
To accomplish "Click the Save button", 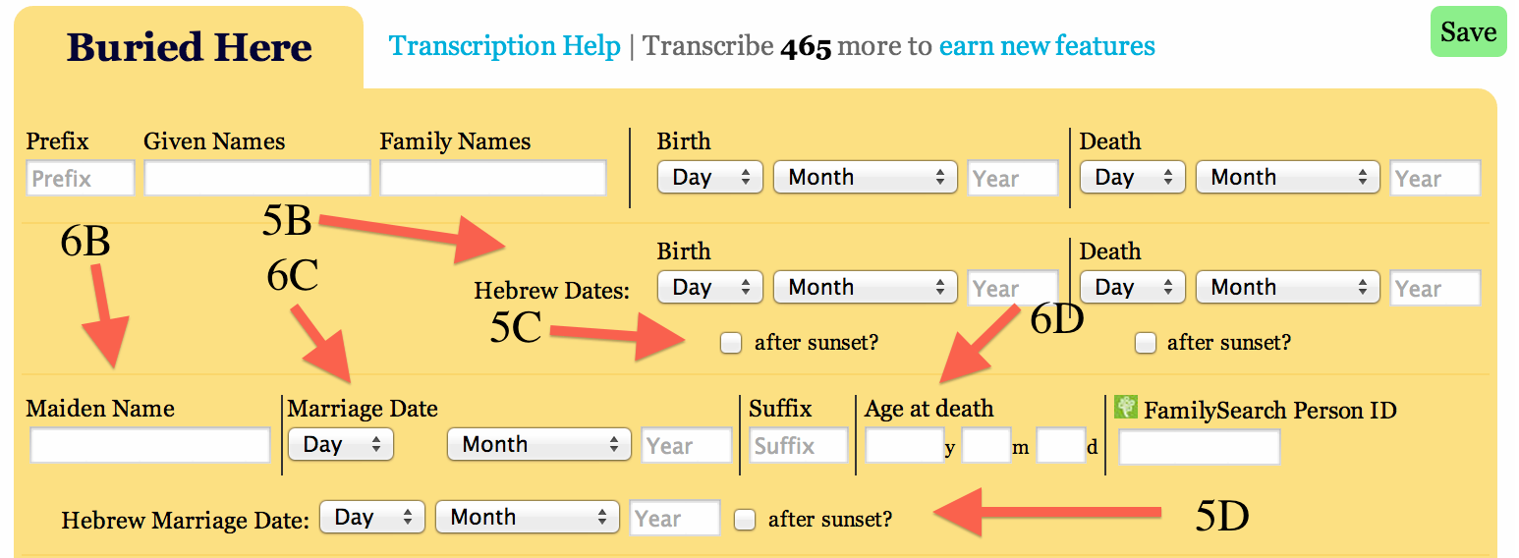I will pos(1467,32).
